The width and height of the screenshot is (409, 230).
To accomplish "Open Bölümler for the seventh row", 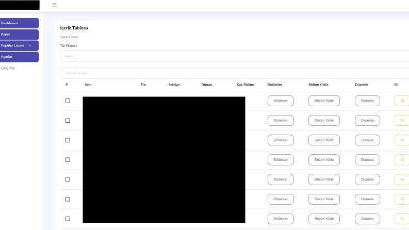I will point(281,219).
